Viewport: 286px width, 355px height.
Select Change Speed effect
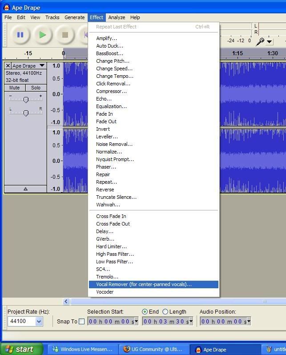click(x=153, y=69)
